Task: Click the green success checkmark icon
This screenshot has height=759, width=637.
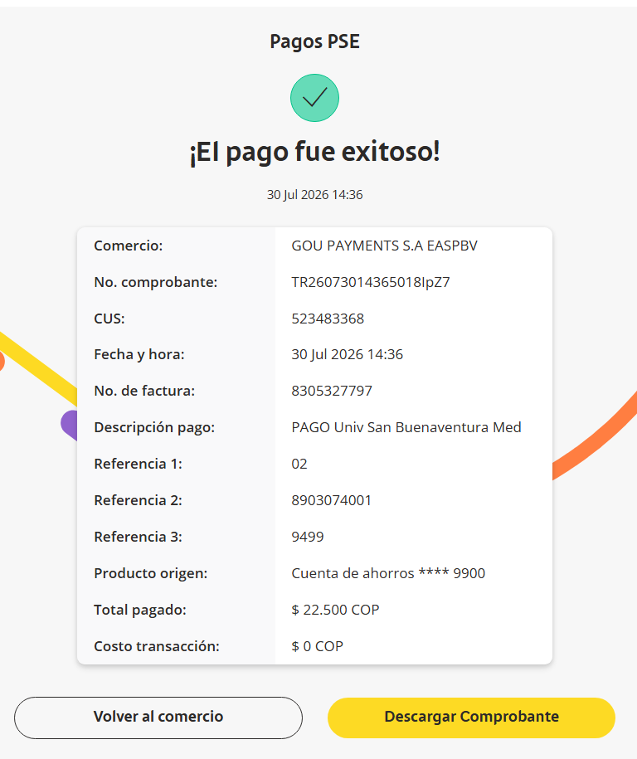Action: (x=314, y=98)
